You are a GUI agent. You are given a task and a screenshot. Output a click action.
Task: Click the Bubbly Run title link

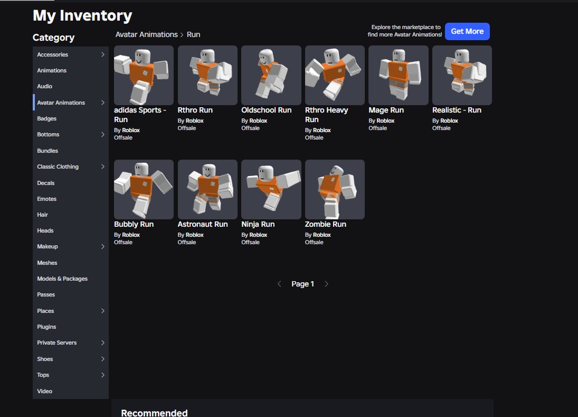coord(134,224)
